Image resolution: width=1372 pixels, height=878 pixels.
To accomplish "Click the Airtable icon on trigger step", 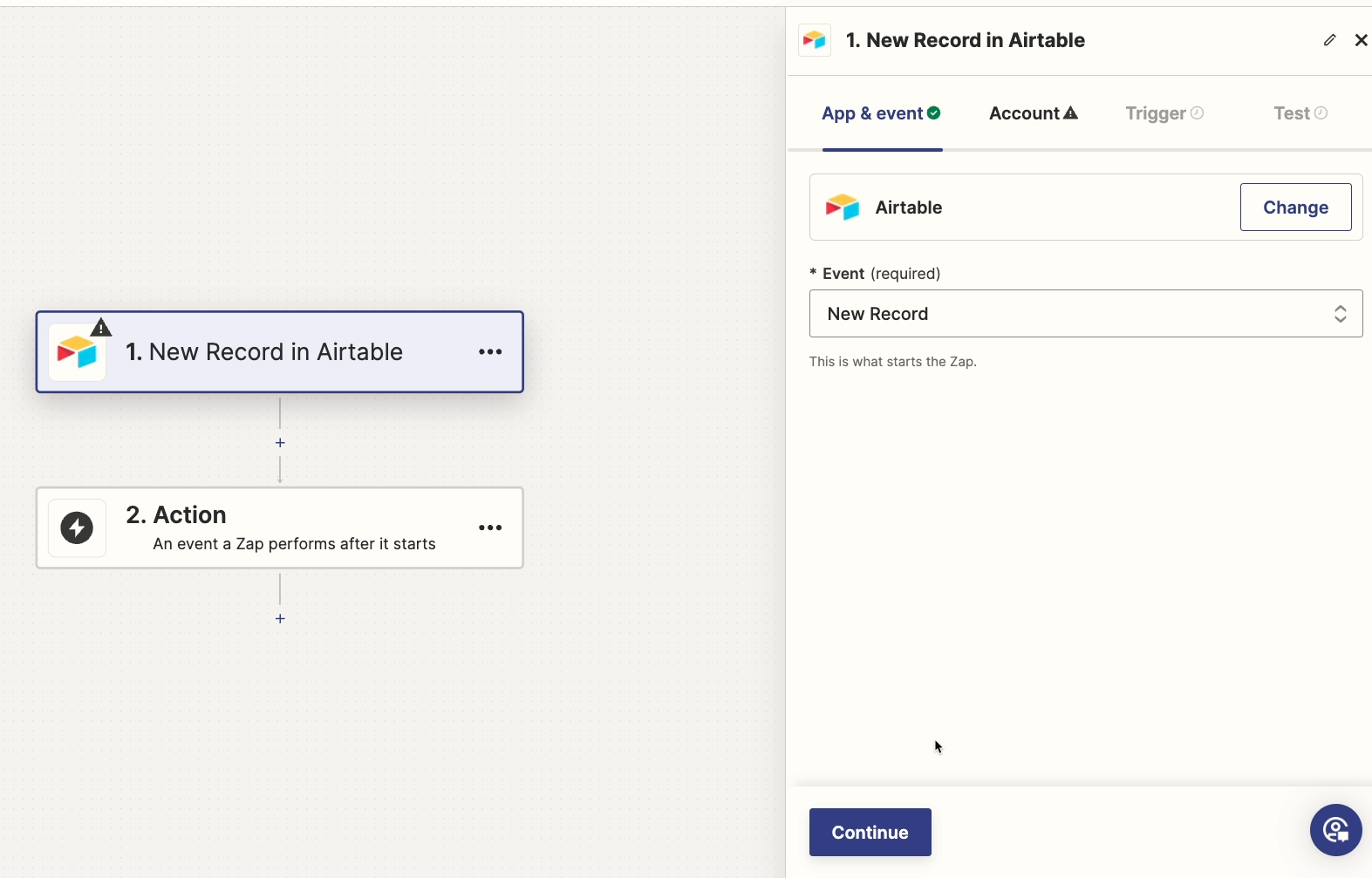I will pyautogui.click(x=77, y=353).
